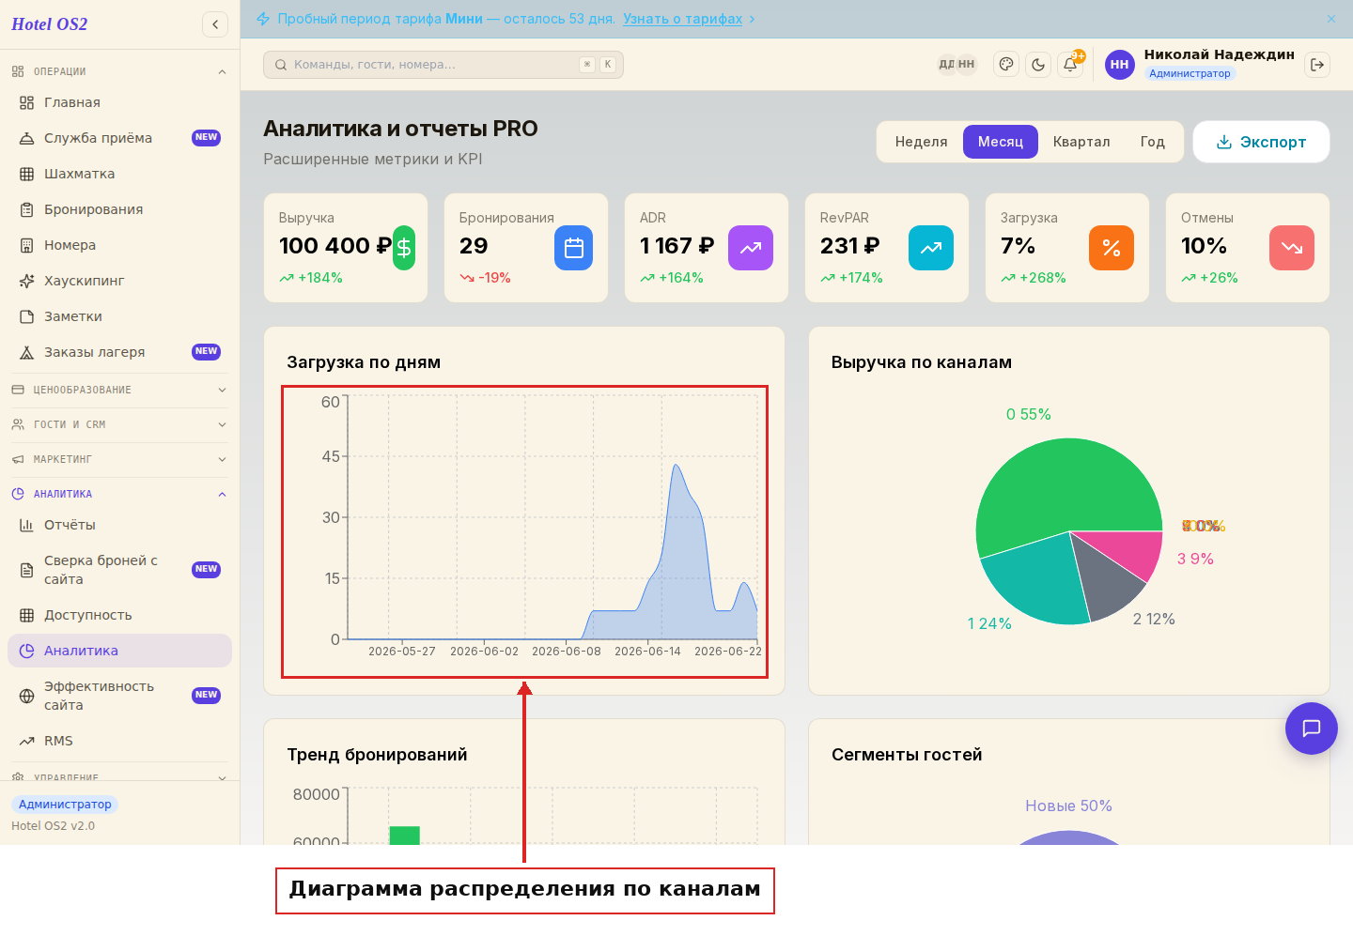1353x936 pixels.
Task: Open Бронирования page
Action: point(118,209)
